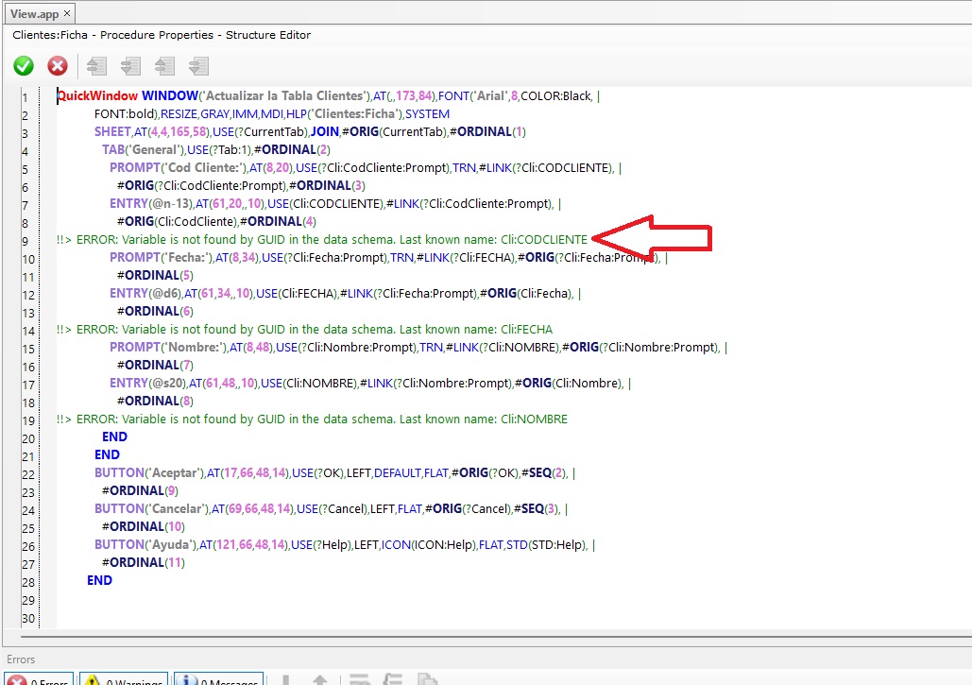972x685 pixels.
Task: Click the Cli:NOMBRE error message line
Action: [312, 420]
